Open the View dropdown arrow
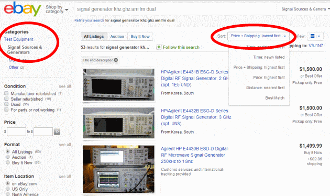This screenshot has width=330, height=196. click(319, 36)
